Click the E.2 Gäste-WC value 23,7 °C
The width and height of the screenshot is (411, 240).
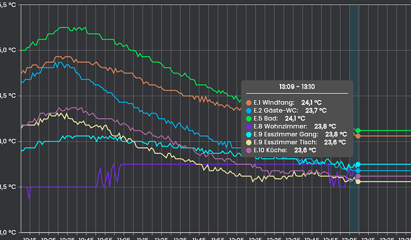click(x=316, y=110)
